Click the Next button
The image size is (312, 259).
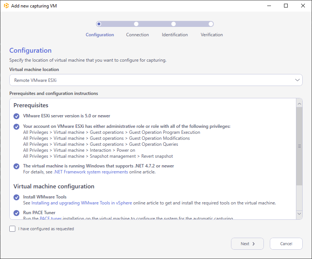pos(247,244)
